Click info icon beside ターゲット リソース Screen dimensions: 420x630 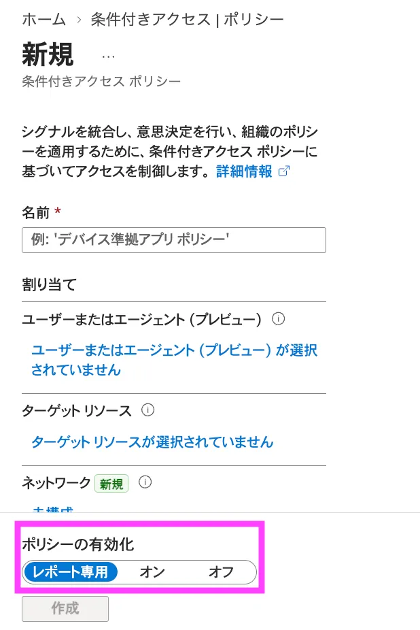coord(147,410)
